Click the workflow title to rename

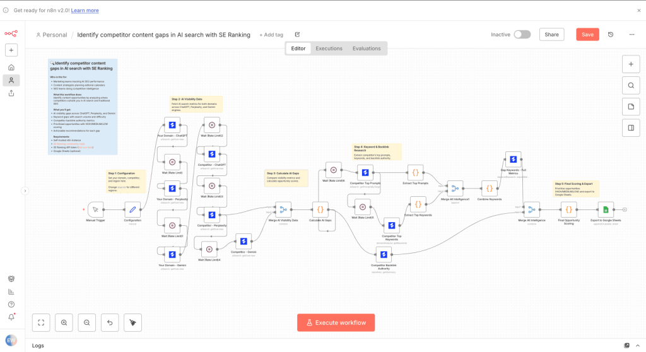163,35
